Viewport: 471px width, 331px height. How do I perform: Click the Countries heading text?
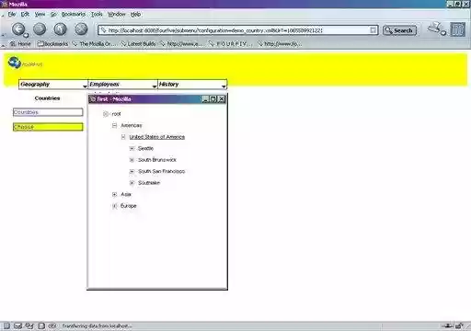point(47,98)
